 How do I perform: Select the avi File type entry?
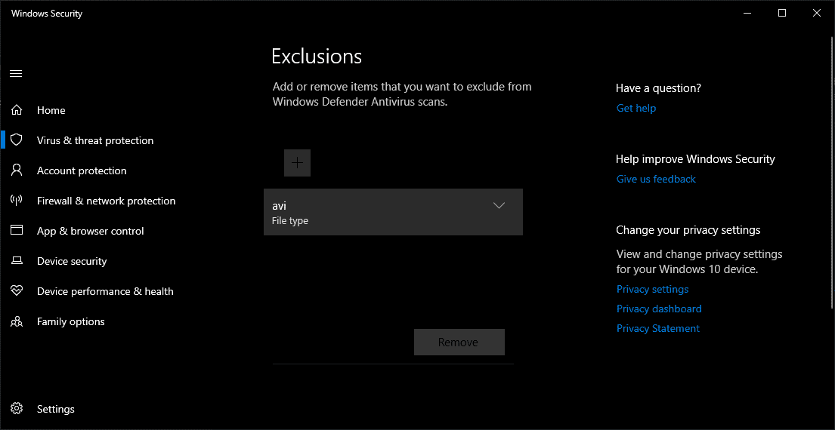(x=393, y=212)
